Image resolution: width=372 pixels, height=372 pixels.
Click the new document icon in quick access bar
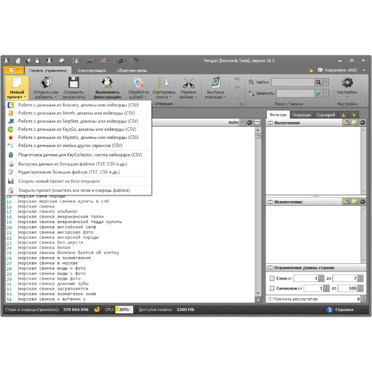pos(18,60)
